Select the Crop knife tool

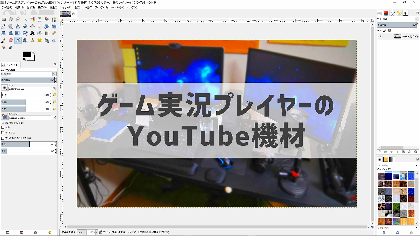pos(39,26)
